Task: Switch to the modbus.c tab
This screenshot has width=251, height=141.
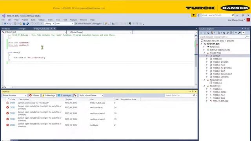Action: click(x=6, y=29)
